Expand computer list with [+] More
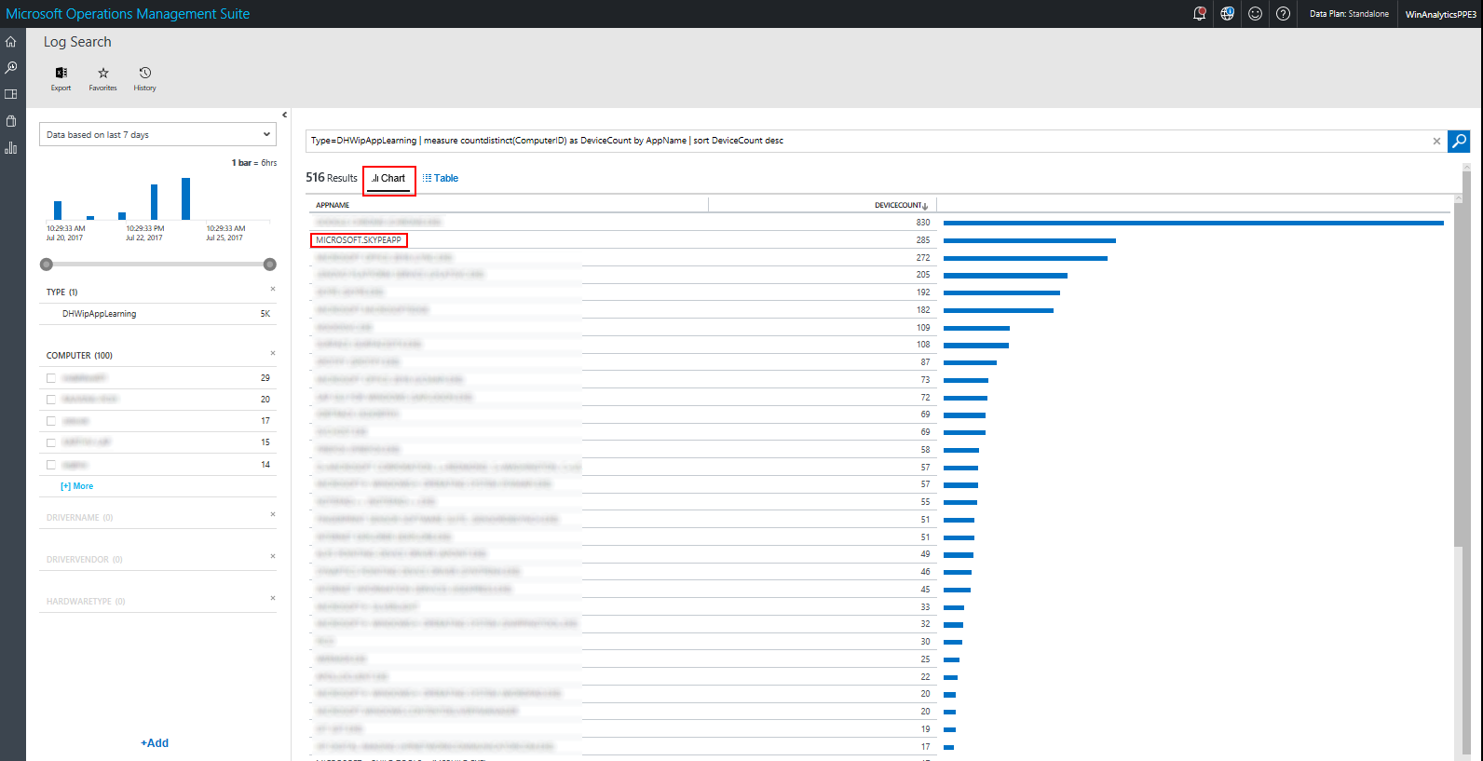 (x=77, y=486)
